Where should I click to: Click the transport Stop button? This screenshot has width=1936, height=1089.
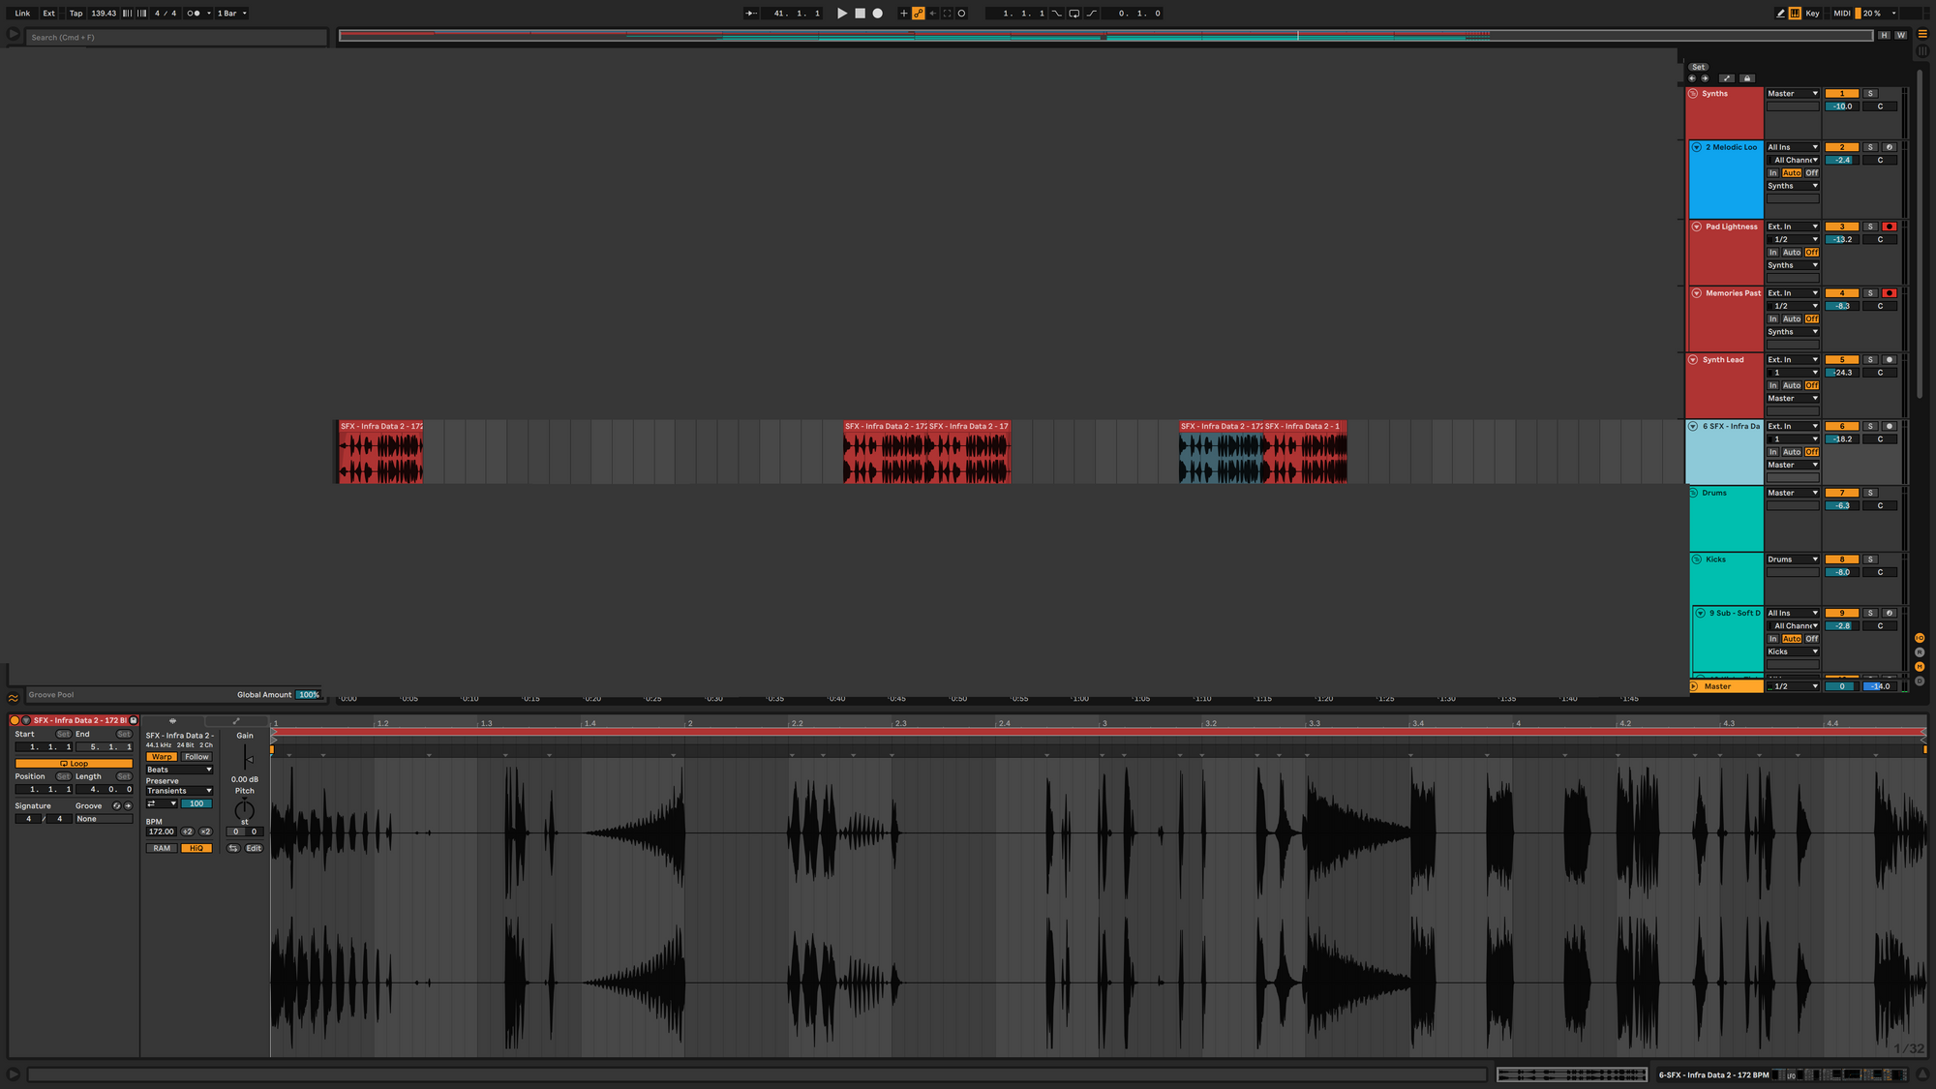pos(860,14)
